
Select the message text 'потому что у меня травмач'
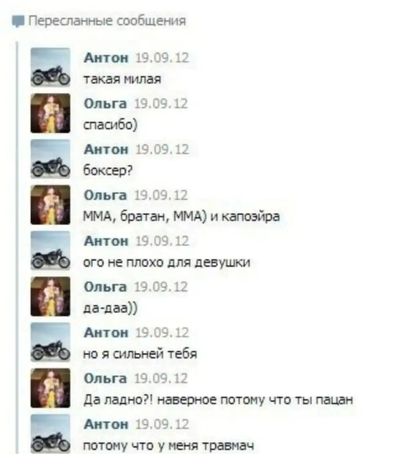(x=169, y=446)
